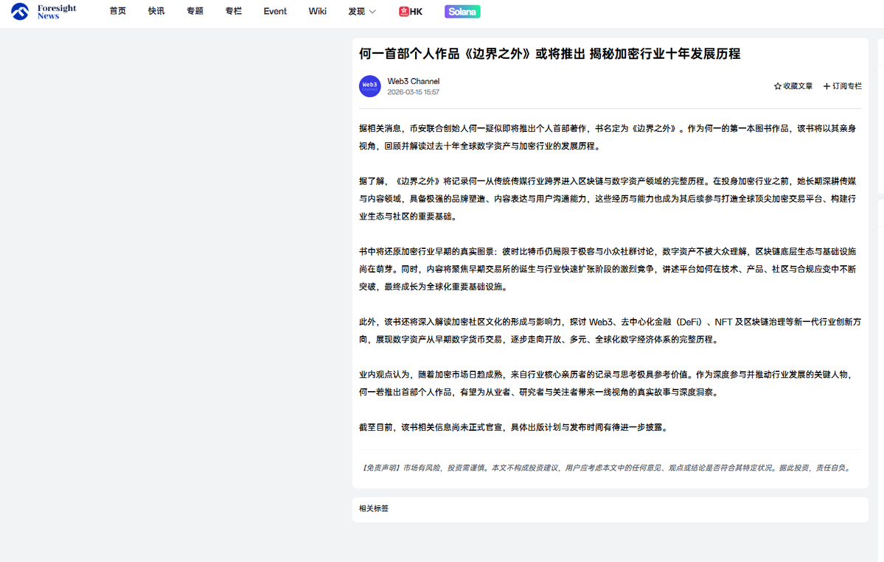Click the plus 订阅专栏 button
Image resolution: width=884 pixels, height=562 pixels.
[842, 86]
